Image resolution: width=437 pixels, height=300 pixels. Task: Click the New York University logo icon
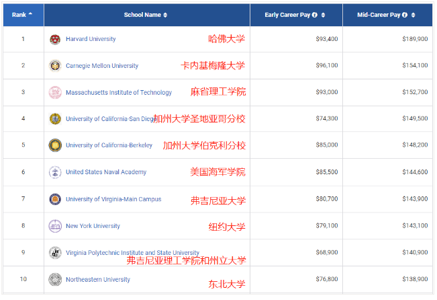[x=55, y=226]
